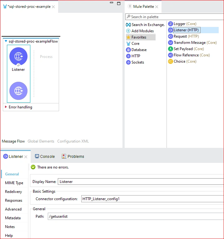
Task: Close the Mule Palette view
Action: 157,7
